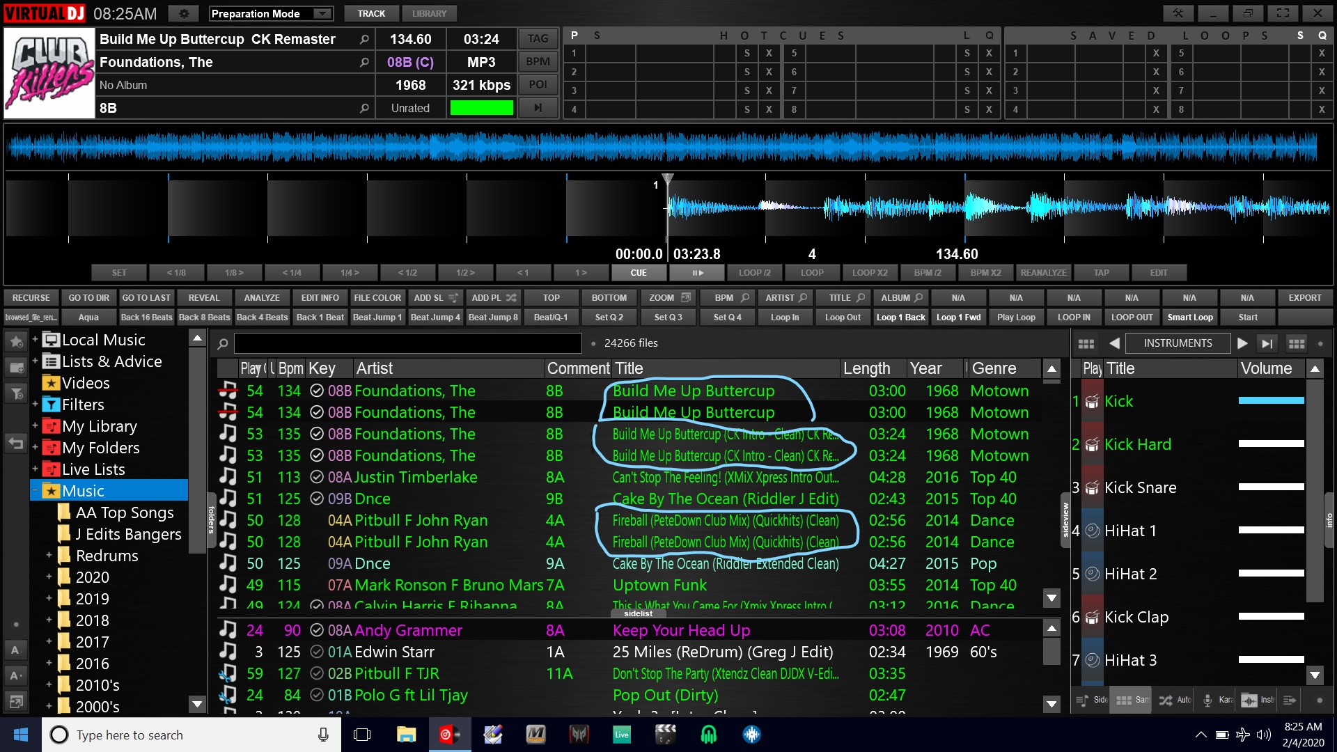The height and width of the screenshot is (752, 1337).
Task: Search by artist magnifier next to Foundations
Action: point(364,63)
